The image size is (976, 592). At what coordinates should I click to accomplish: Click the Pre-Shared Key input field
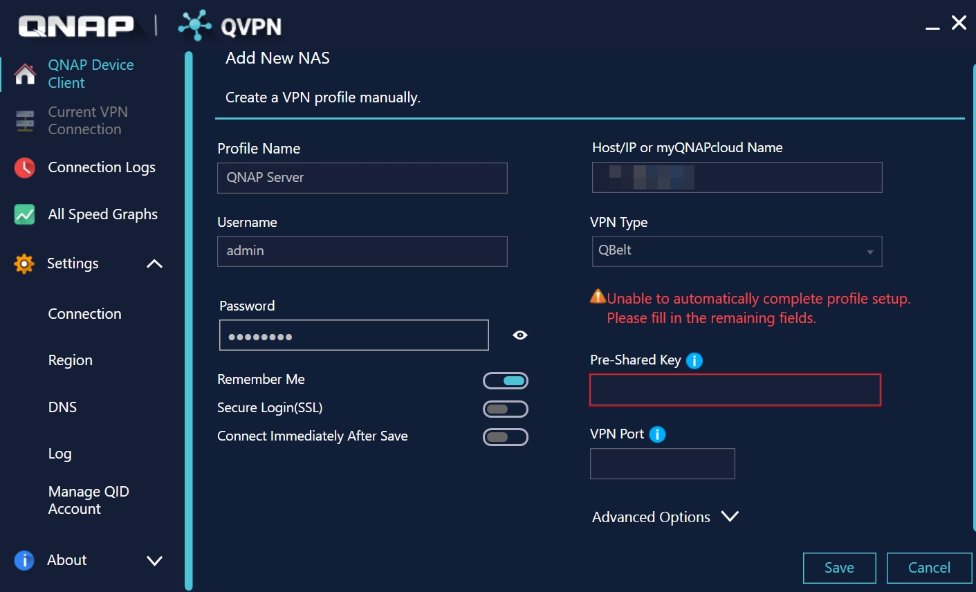[735, 390]
